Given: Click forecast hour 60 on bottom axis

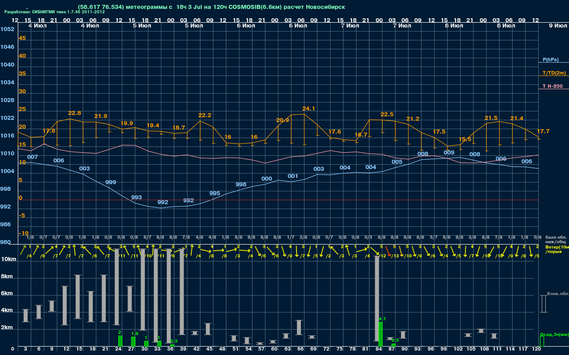Looking at the screenshot, I should (274, 350).
